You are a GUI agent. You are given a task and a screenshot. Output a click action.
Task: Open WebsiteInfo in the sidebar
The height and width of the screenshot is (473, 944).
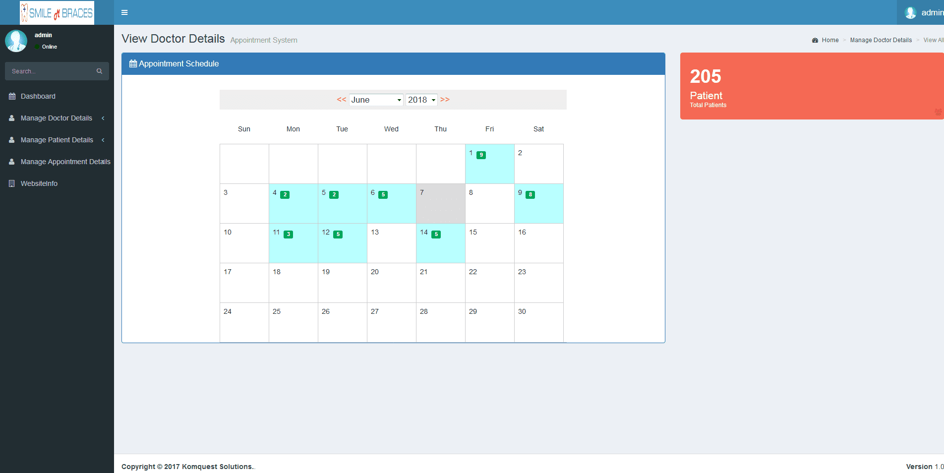tap(39, 183)
